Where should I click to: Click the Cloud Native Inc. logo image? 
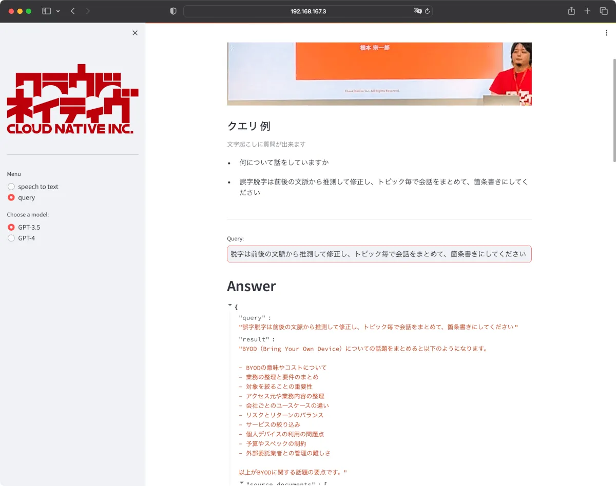tap(73, 99)
